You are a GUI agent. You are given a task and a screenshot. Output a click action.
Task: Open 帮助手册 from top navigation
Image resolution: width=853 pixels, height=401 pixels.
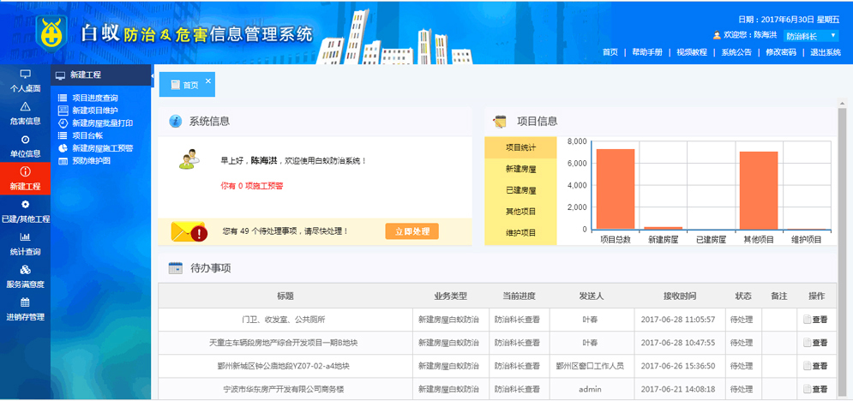pos(647,52)
